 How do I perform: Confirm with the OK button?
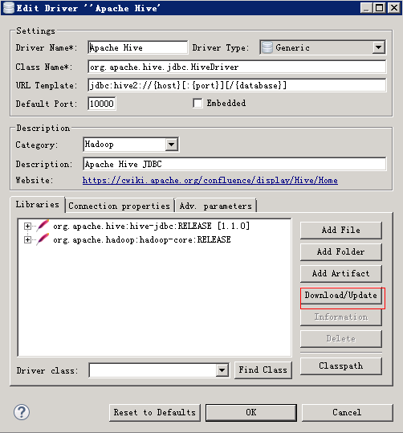(251, 413)
